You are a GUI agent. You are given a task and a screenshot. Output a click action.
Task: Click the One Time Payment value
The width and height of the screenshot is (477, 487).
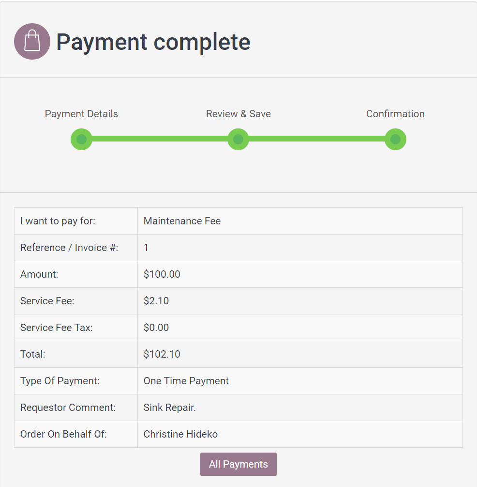186,381
